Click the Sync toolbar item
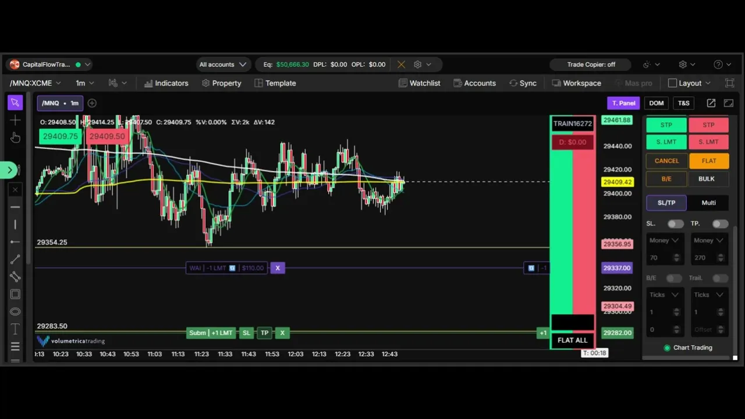The height and width of the screenshot is (419, 745). [523, 83]
